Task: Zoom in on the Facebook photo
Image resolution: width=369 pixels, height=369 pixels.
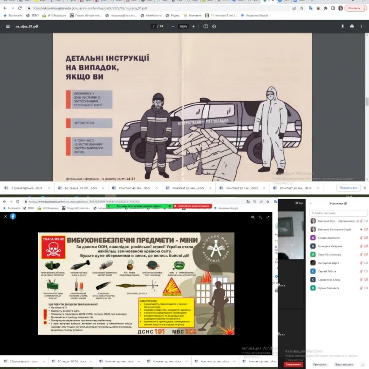Action: tap(253, 217)
